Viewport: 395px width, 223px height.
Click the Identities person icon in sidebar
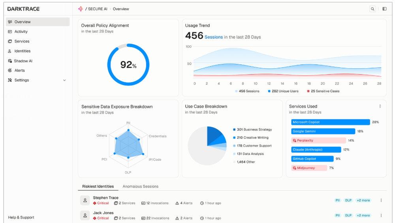(x=9, y=51)
